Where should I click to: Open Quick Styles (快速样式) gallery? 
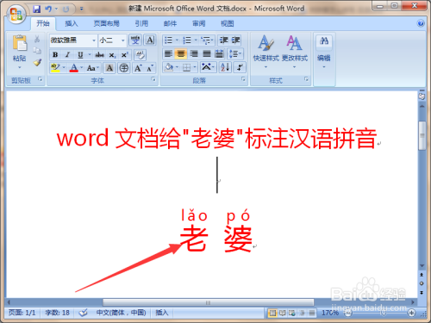pyautogui.click(x=265, y=53)
